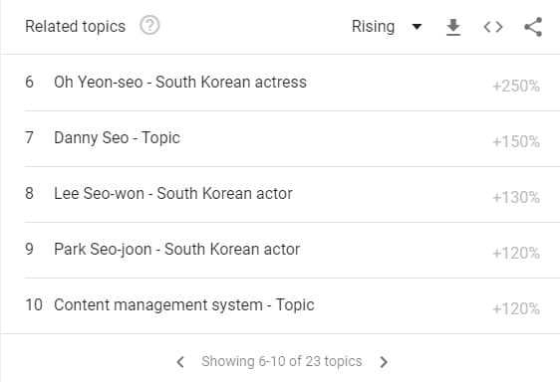Click +120% in Content management system row

click(516, 308)
